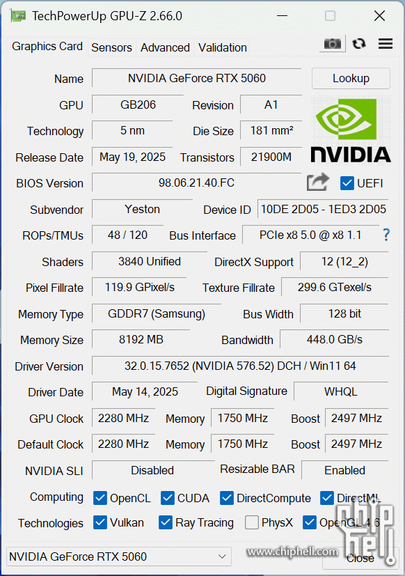Screen dimensions: 405x576
Task: Click the BIOS export share icon
Action: click(317, 182)
